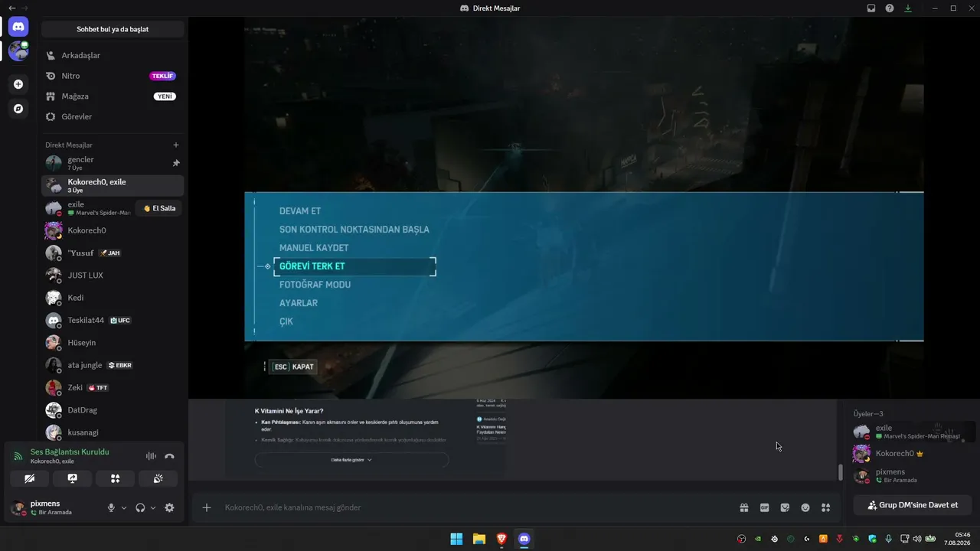Choose 'MANUEL KAYDET' in the game menu
This screenshot has height=551, width=980.
point(314,248)
